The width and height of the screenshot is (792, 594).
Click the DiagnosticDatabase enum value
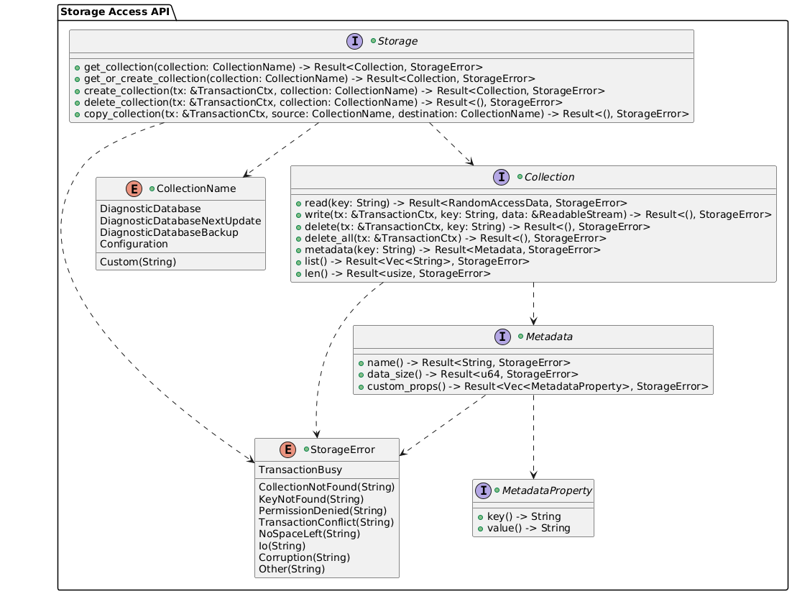tap(150, 209)
